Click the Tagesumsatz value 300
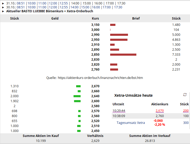Screen dimensions: 190x144 (x=186, y=123)
